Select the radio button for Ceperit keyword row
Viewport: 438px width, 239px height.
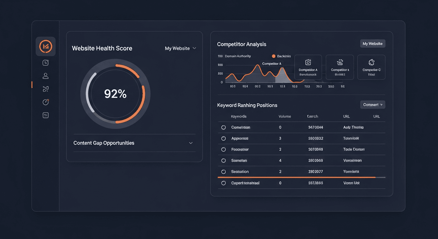223,183
